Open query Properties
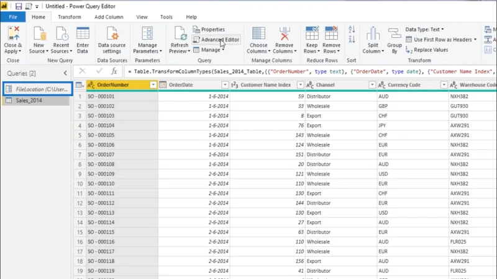 pyautogui.click(x=209, y=29)
